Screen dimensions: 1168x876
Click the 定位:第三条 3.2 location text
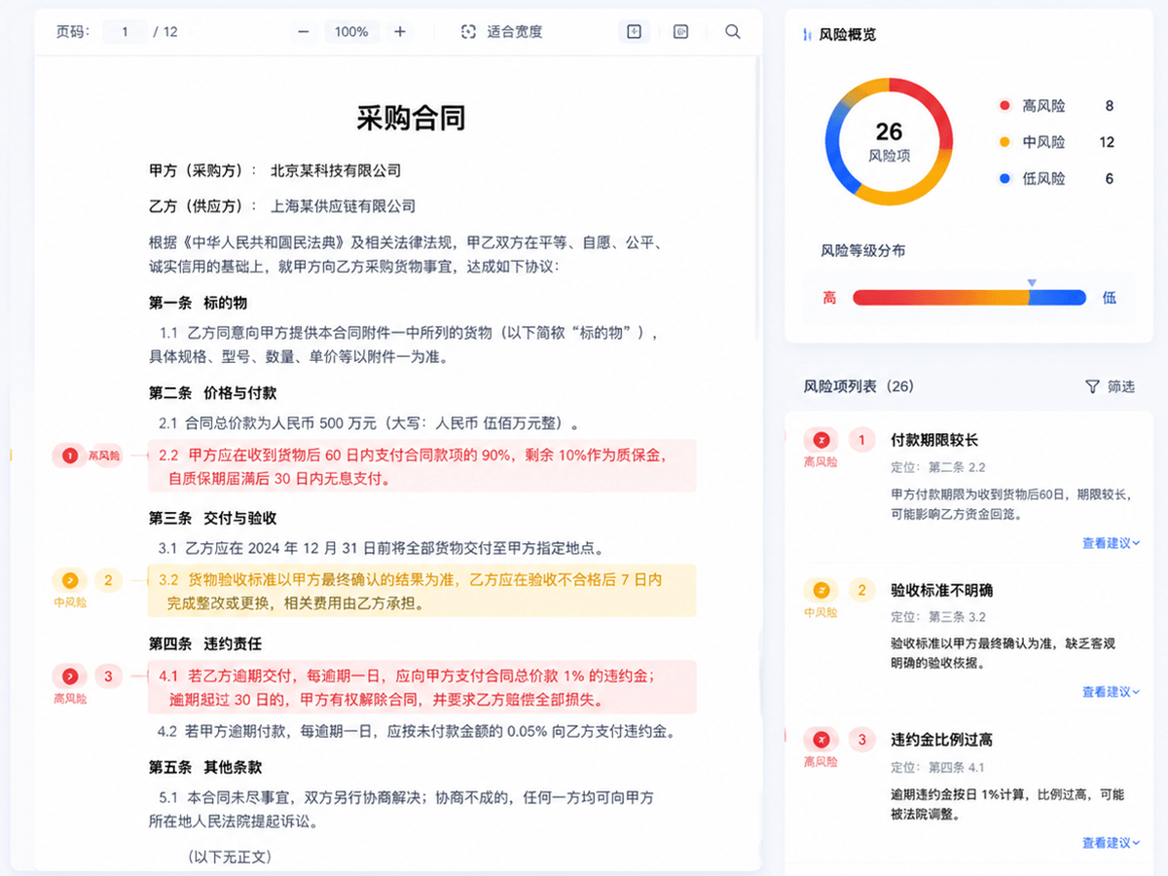tap(938, 617)
